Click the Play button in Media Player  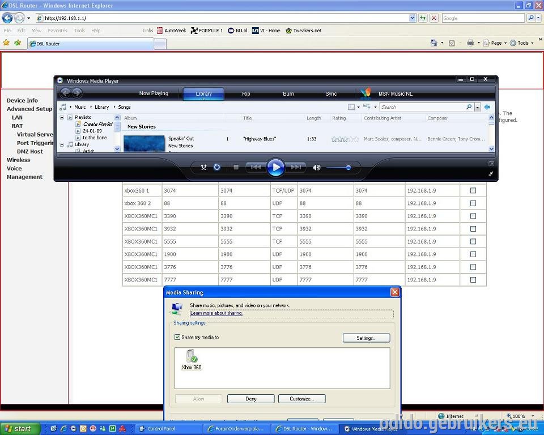(x=276, y=168)
